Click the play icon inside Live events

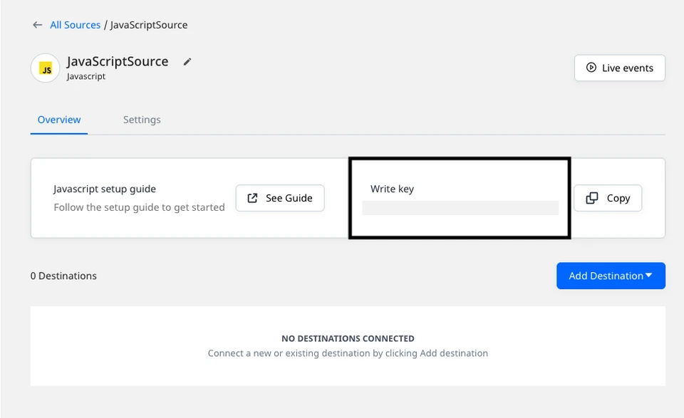(591, 68)
